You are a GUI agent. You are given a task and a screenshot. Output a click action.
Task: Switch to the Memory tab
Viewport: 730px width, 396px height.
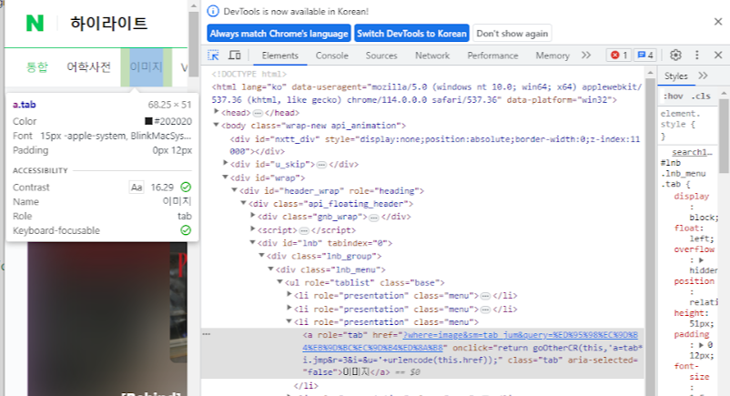pyautogui.click(x=553, y=56)
